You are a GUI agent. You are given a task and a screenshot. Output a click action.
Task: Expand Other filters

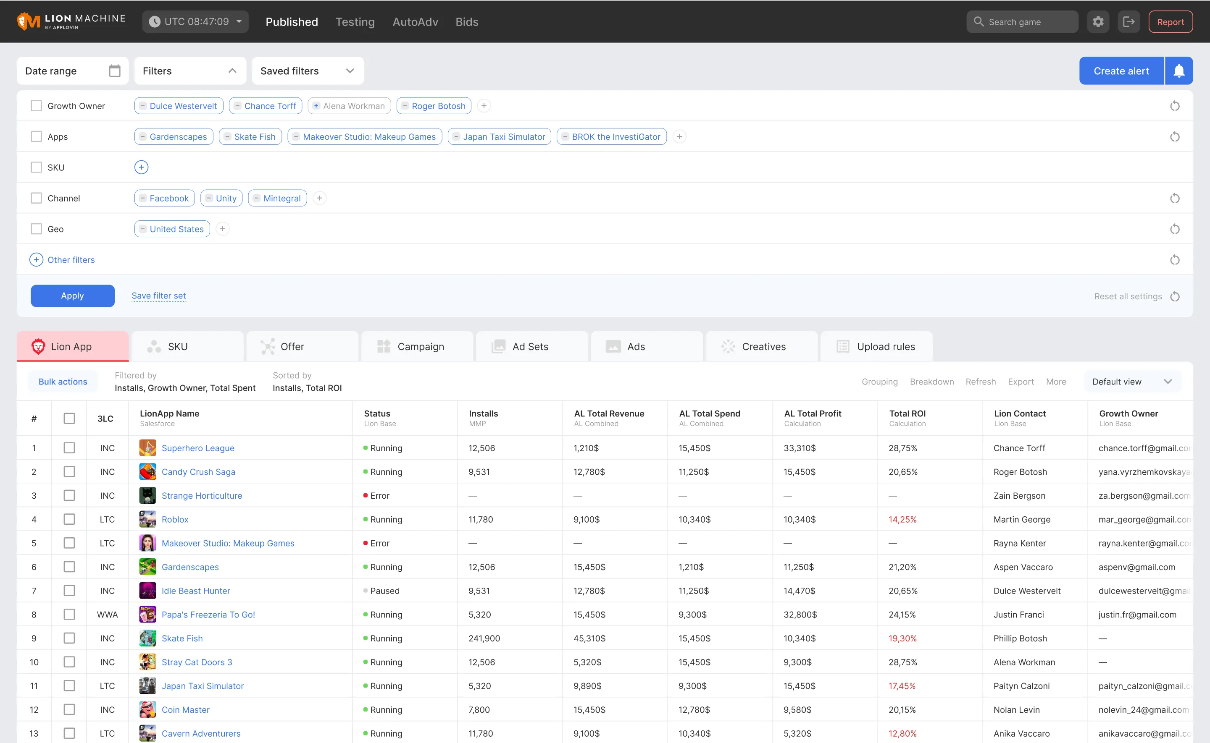[x=63, y=259]
